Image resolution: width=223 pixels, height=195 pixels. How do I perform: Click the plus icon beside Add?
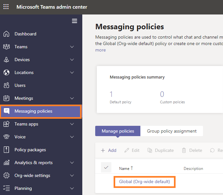point(103,150)
